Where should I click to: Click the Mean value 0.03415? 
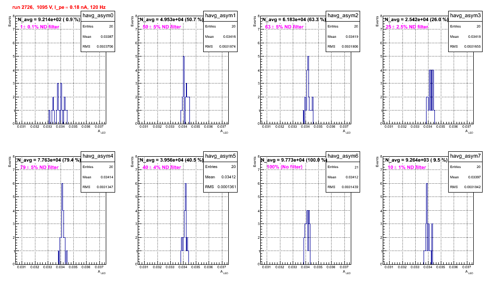point(229,36)
